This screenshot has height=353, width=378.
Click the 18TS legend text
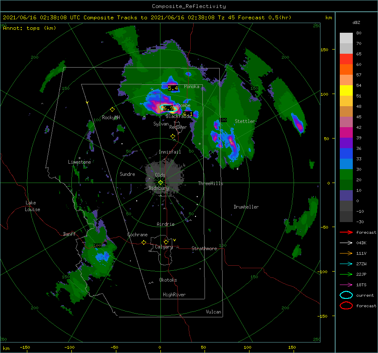[361, 285]
